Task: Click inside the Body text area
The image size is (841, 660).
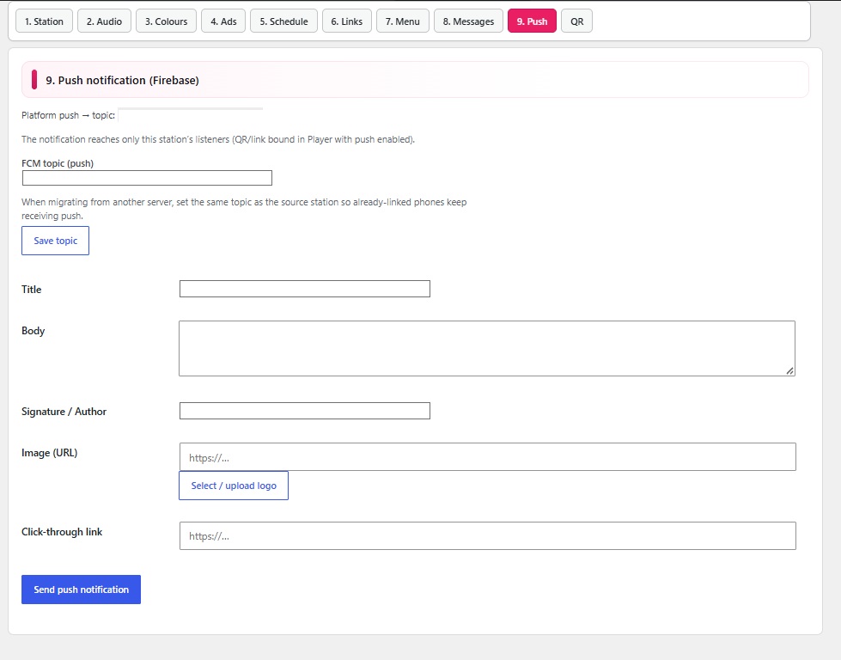Action: pos(487,348)
